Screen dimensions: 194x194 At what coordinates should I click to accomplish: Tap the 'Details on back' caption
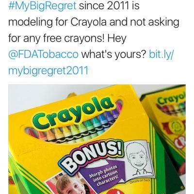pos(140,181)
